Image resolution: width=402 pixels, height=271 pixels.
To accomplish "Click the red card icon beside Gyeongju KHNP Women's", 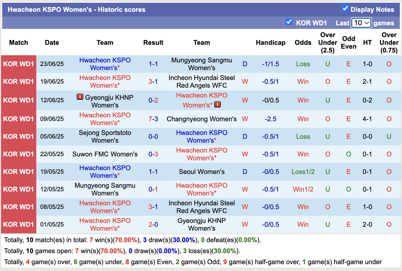I will tap(80, 97).
